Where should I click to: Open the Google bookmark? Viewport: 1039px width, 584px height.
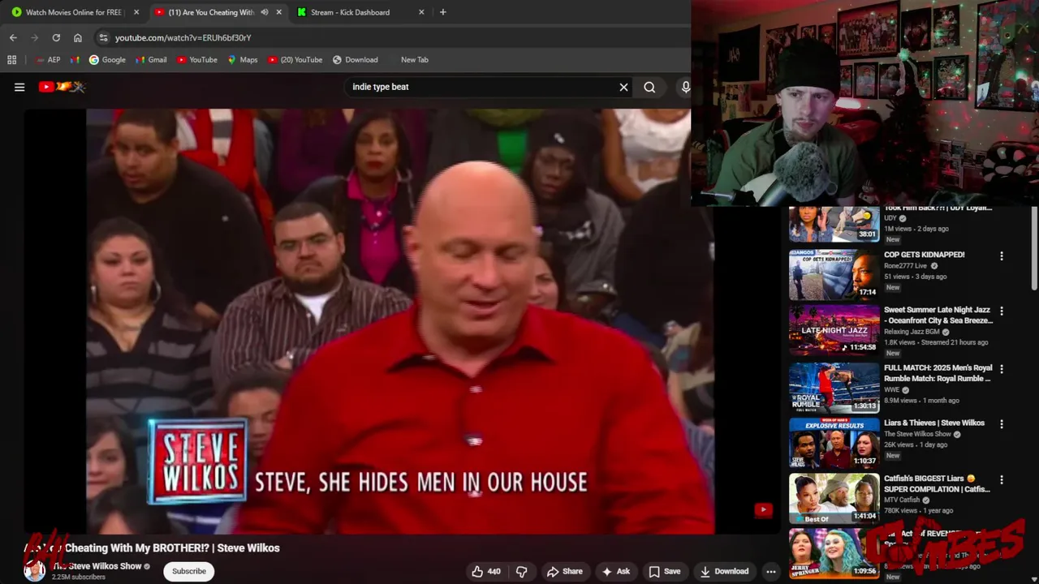[107, 59]
